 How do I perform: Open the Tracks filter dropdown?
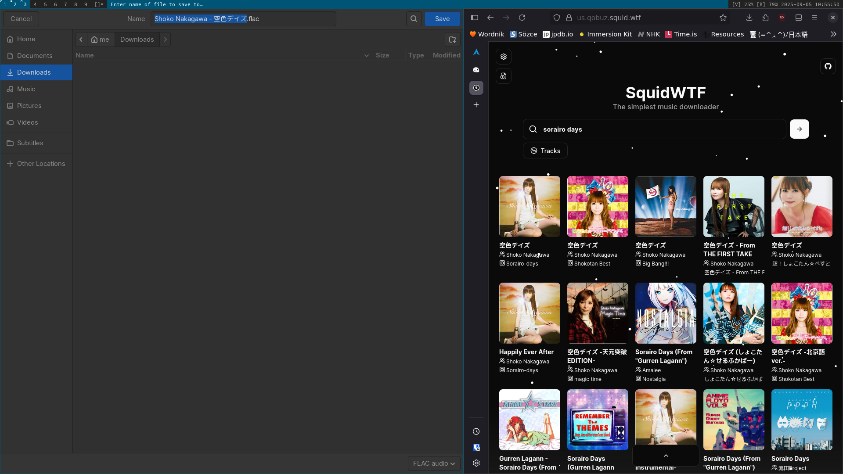545,151
